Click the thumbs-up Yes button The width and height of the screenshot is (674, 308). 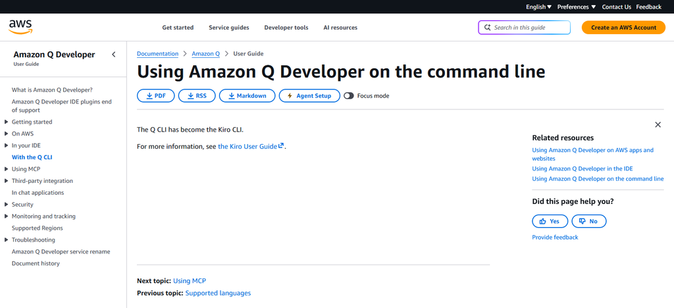point(550,221)
